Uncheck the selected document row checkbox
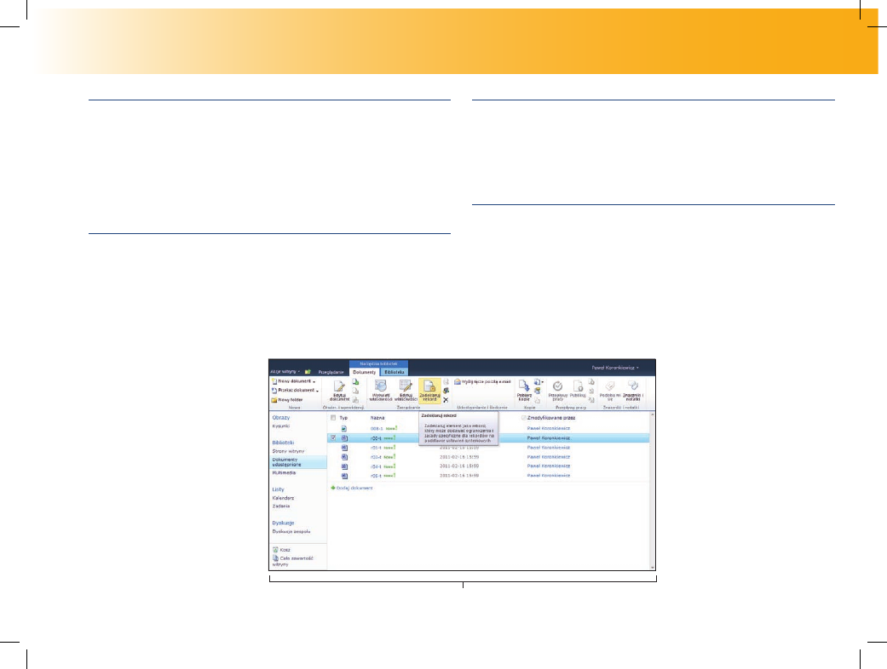 333,437
